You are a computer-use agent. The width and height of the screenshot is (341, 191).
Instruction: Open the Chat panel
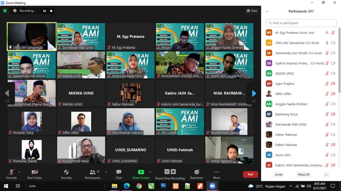coord(119,174)
